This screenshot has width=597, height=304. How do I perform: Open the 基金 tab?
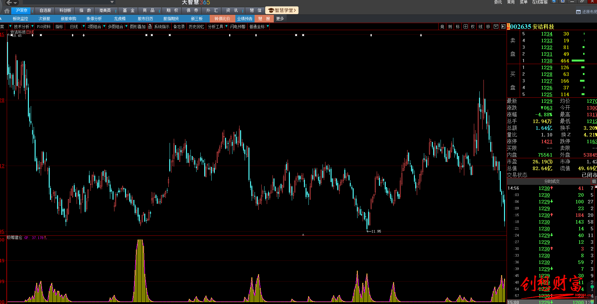pyautogui.click(x=129, y=11)
